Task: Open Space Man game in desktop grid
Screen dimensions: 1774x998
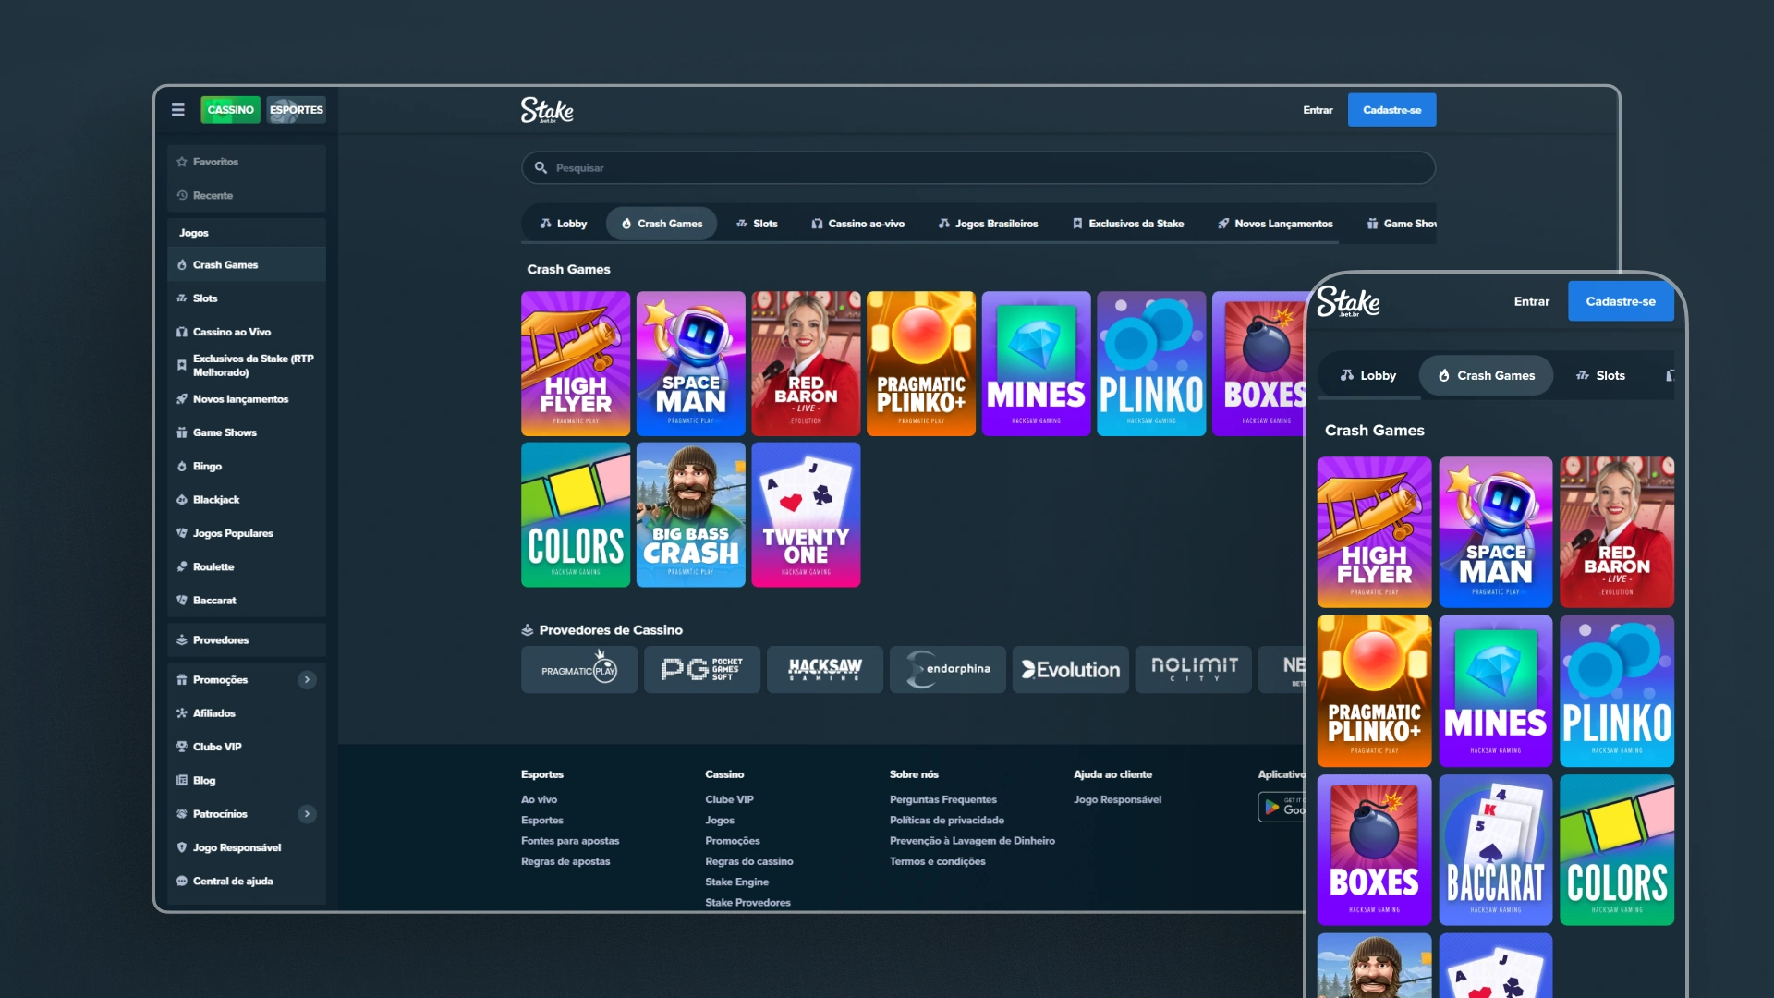Action: pos(691,364)
